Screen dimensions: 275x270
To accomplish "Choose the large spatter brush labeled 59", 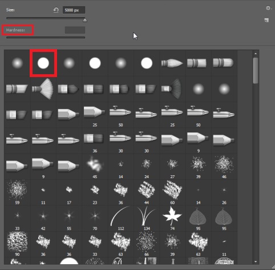I will 17,192.
